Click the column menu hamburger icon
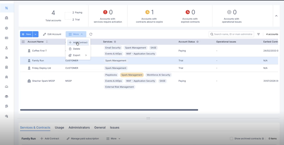 23,42
